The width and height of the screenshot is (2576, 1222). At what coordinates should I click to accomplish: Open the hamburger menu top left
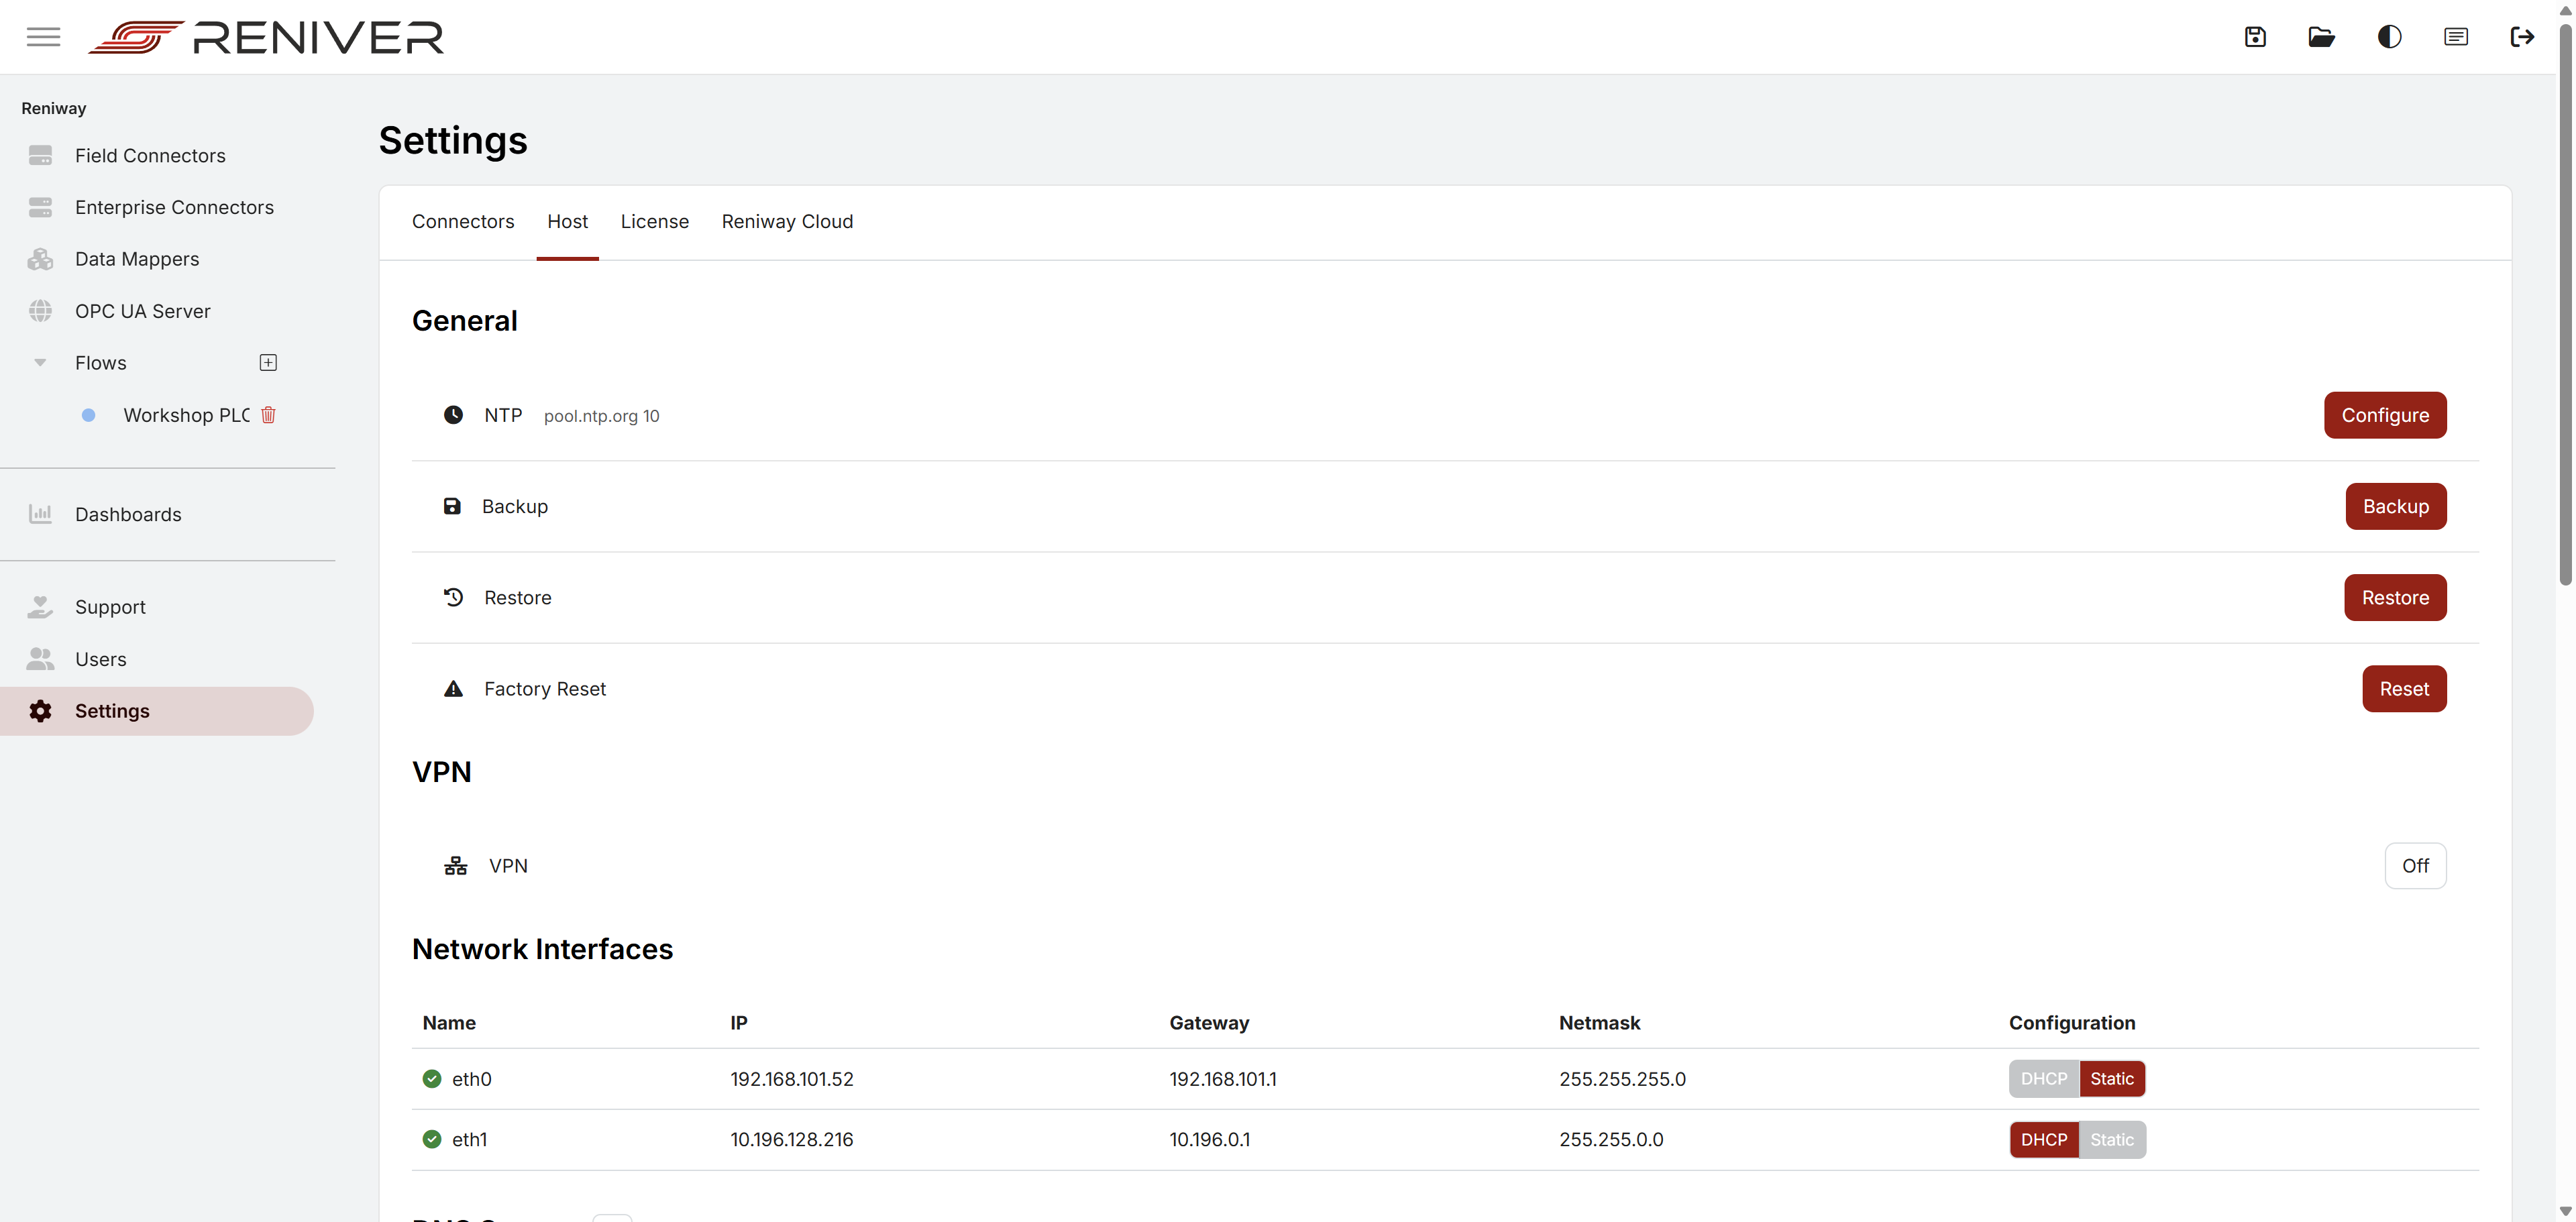[x=43, y=36]
